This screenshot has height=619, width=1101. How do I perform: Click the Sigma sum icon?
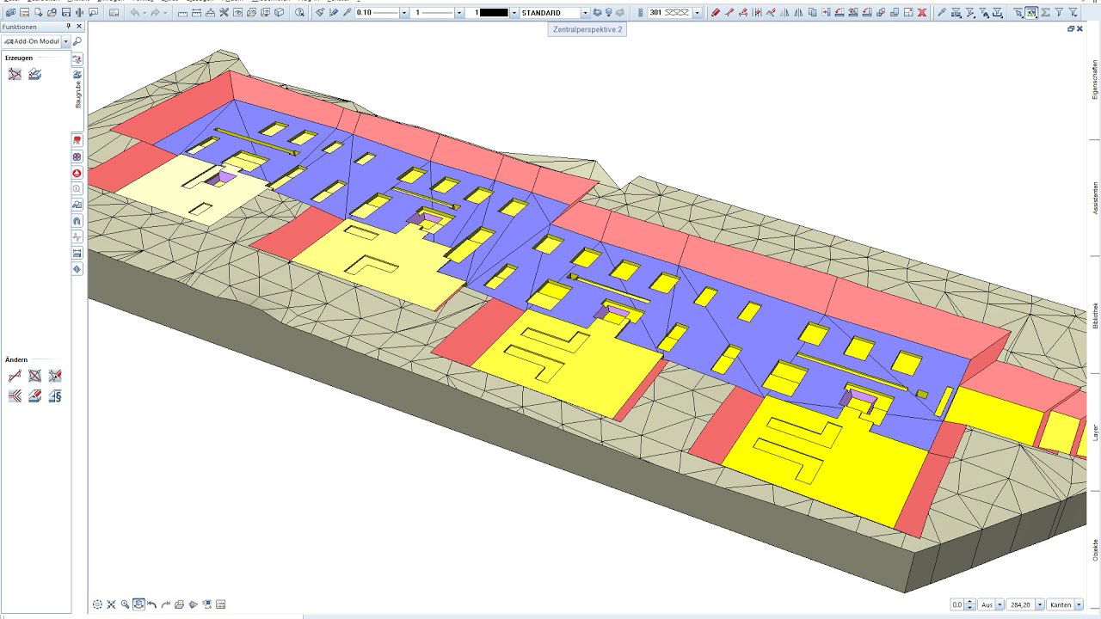point(1045,13)
